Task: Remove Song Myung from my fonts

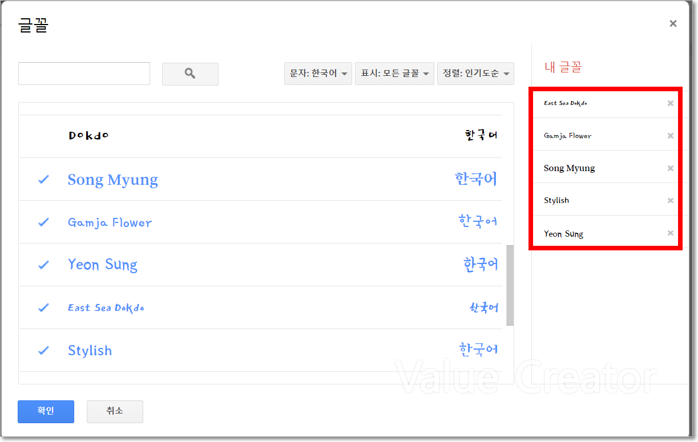Action: coord(671,168)
